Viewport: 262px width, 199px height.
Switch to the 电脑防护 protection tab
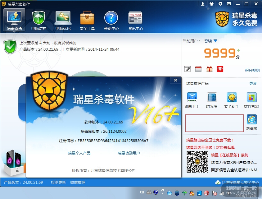(38, 21)
